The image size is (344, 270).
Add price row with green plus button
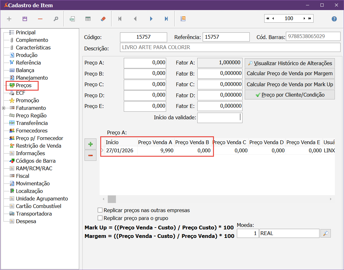click(x=90, y=144)
